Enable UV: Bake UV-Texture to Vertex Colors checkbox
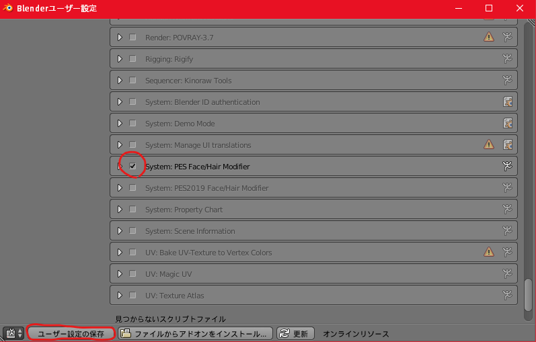Image resolution: width=536 pixels, height=342 pixels. coord(132,252)
